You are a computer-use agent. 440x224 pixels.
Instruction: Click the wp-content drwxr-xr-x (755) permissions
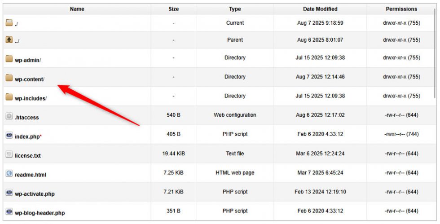pyautogui.click(x=401, y=77)
